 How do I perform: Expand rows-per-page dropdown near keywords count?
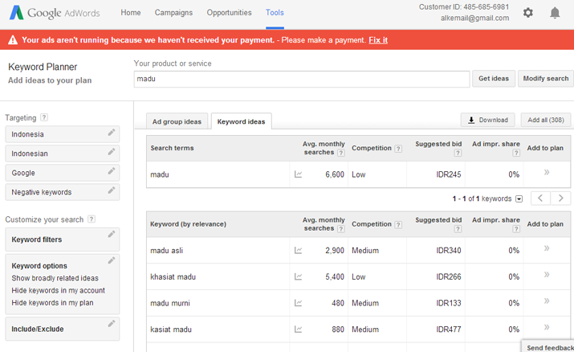click(519, 199)
